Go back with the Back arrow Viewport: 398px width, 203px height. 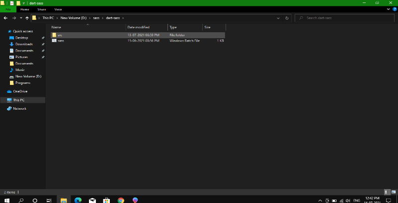tap(5, 18)
